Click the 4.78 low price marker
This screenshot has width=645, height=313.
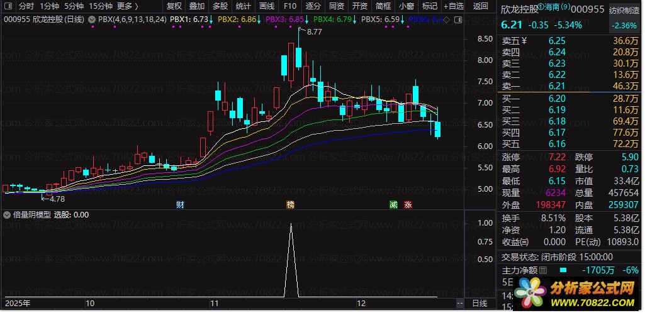click(x=53, y=199)
